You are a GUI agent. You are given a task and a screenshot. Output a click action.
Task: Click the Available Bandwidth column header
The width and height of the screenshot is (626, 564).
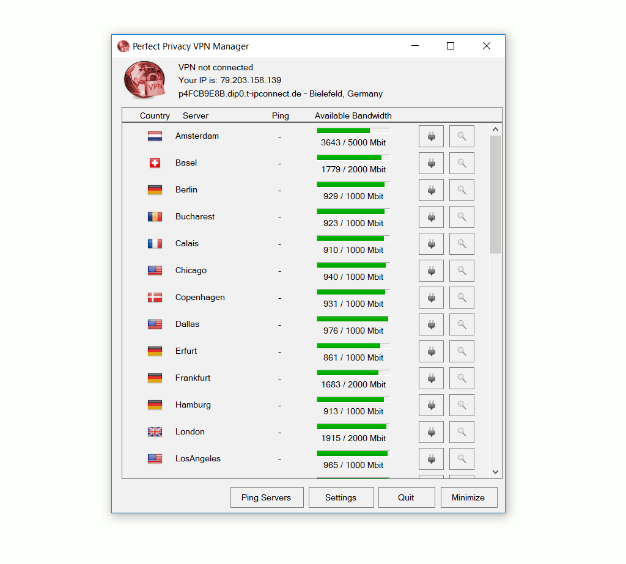click(x=353, y=115)
